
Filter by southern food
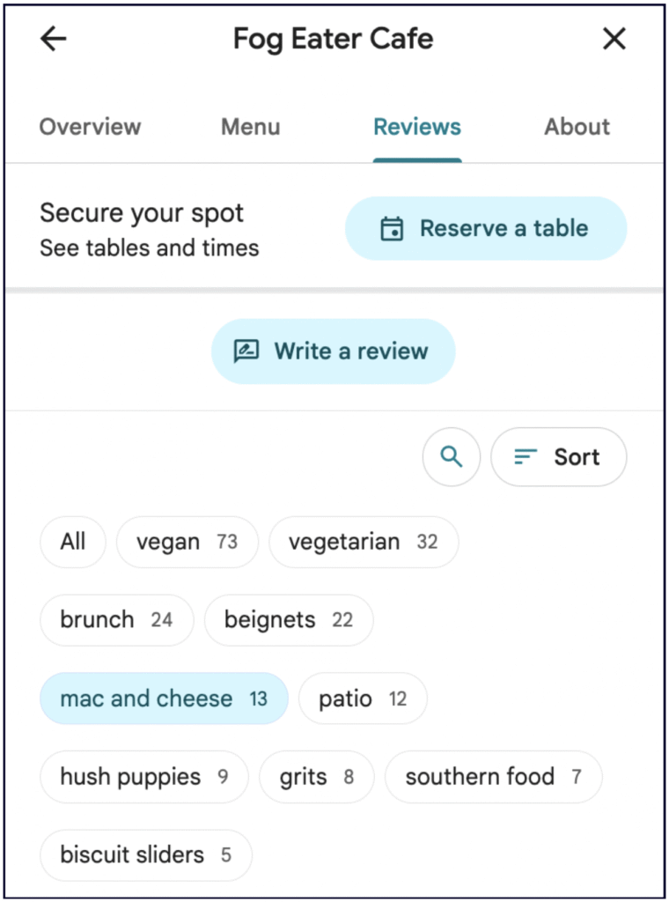[493, 777]
